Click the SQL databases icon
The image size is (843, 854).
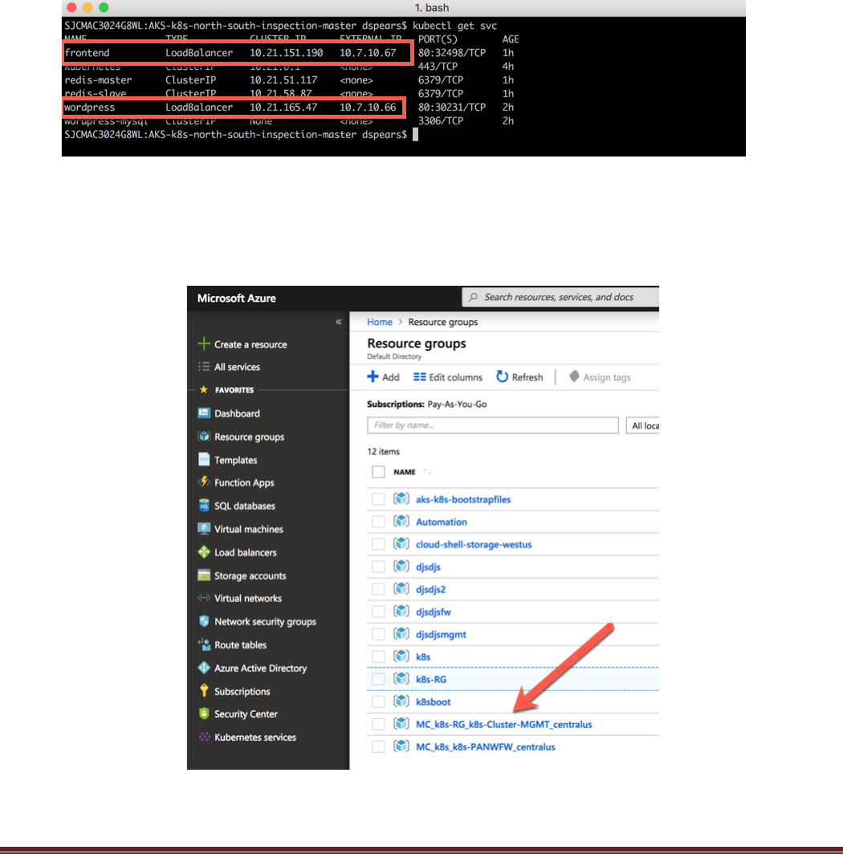click(x=204, y=506)
